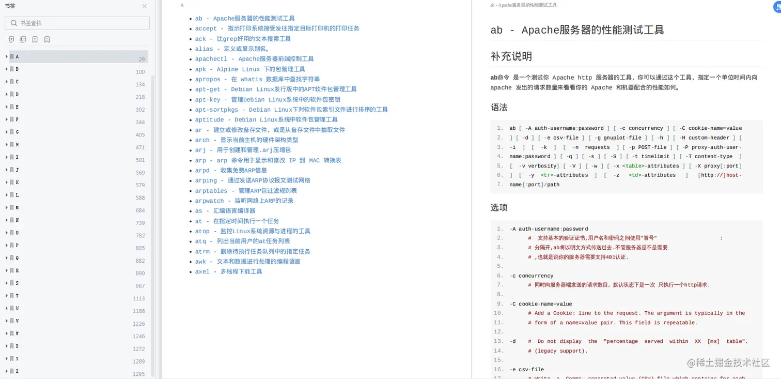Viewport: 781px width, 379px height.
Task: Open the 'apt-sortpkgs' link
Action: (291, 110)
